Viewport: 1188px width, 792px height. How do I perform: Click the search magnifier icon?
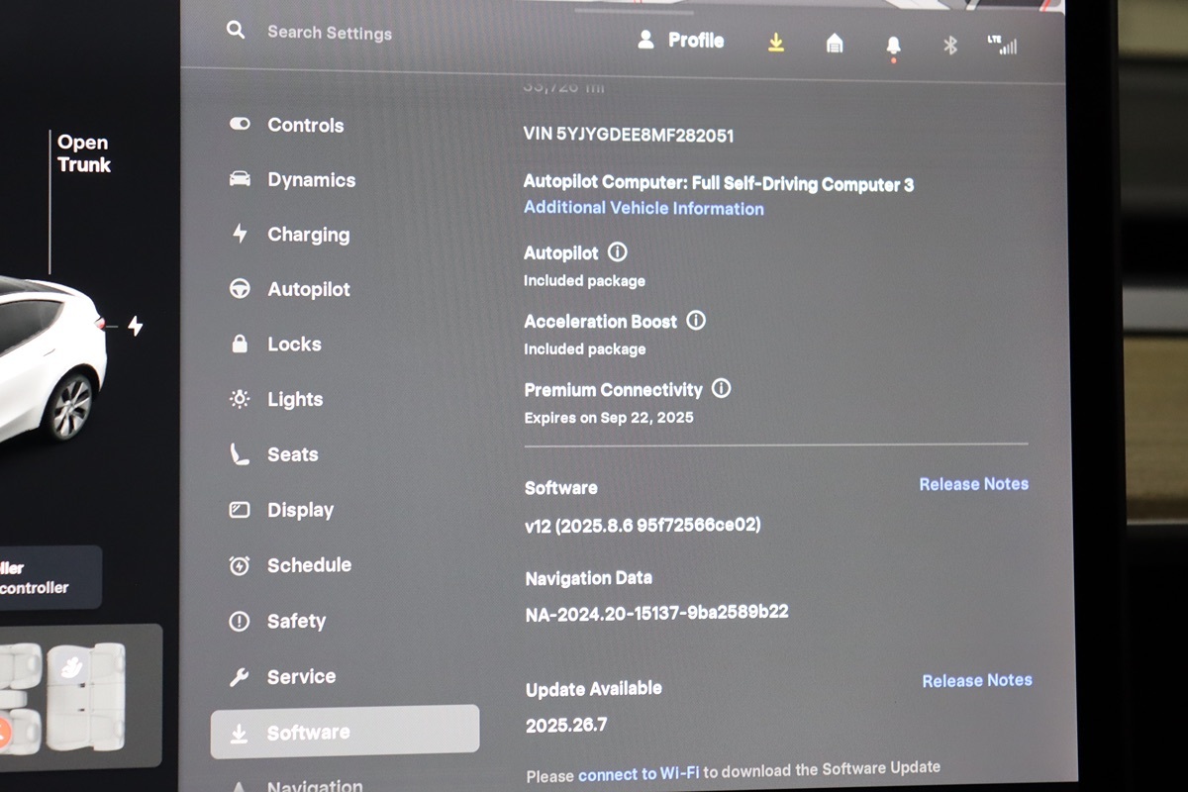click(x=235, y=30)
